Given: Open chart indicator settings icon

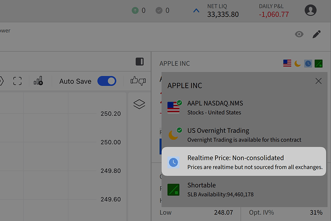Looking at the screenshot, I should point(38,81).
